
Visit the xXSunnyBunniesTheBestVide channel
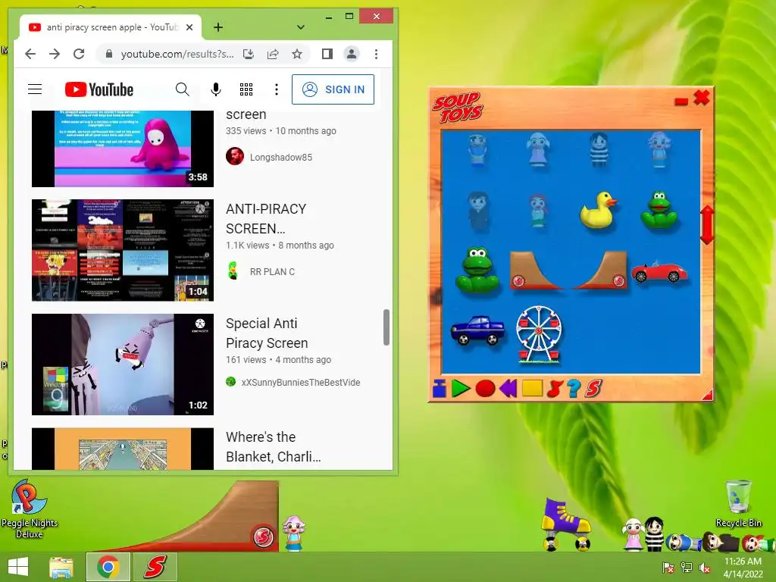300,383
